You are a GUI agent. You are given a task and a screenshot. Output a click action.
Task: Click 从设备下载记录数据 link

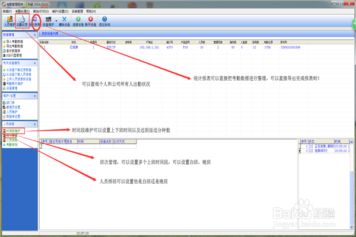click(x=17, y=70)
